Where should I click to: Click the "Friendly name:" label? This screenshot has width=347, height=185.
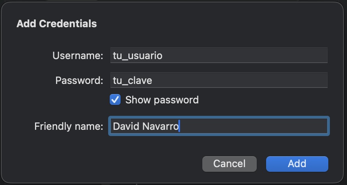click(x=69, y=126)
